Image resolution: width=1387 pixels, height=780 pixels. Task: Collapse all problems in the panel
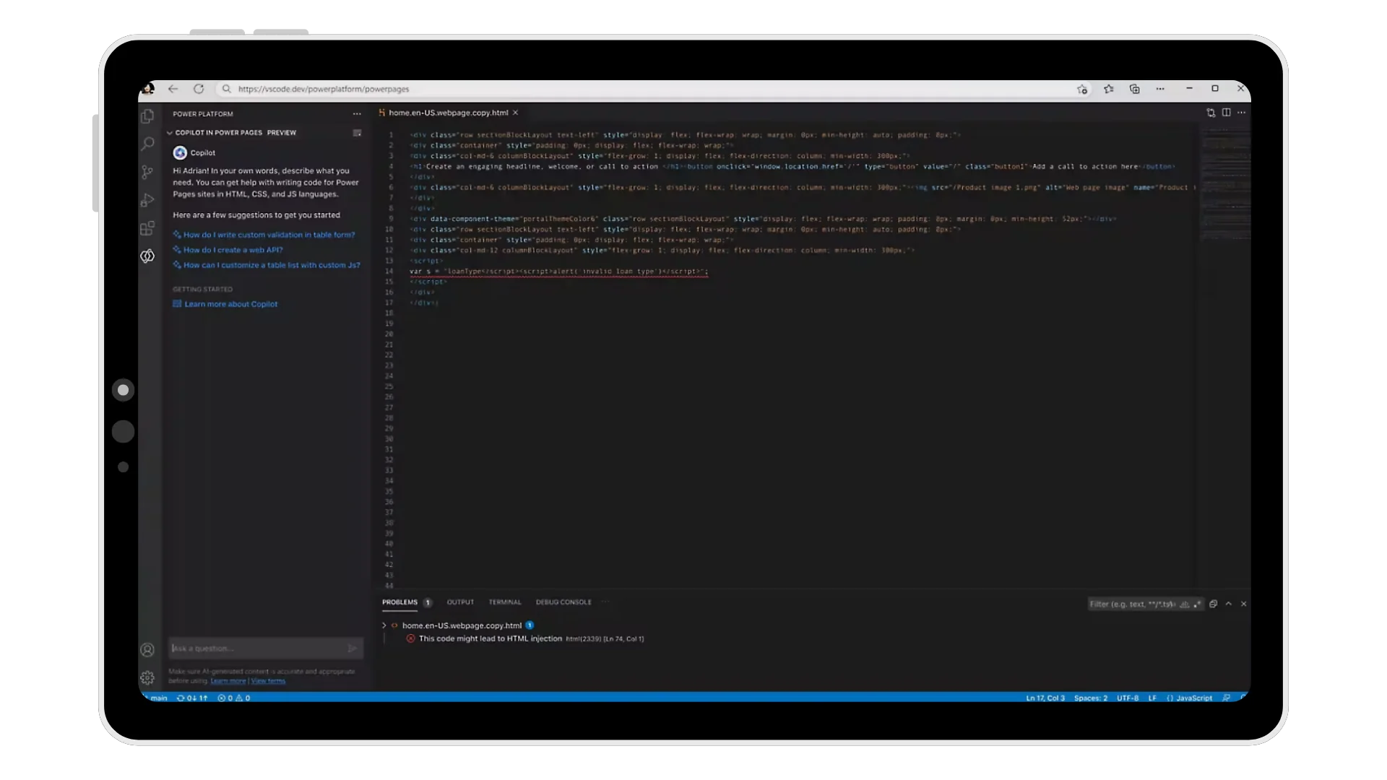tap(1214, 604)
